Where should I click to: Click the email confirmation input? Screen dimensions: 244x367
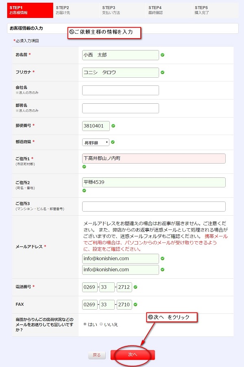point(120,270)
